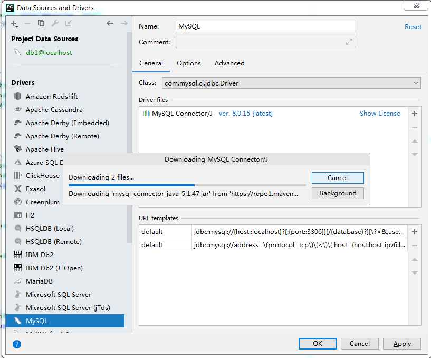Screen dimensions: 431x358
Task: Move URL template down
Action: tap(415, 272)
